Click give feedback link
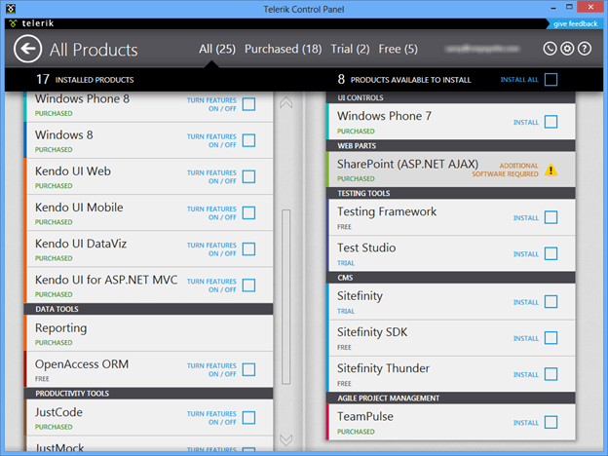 (x=576, y=24)
